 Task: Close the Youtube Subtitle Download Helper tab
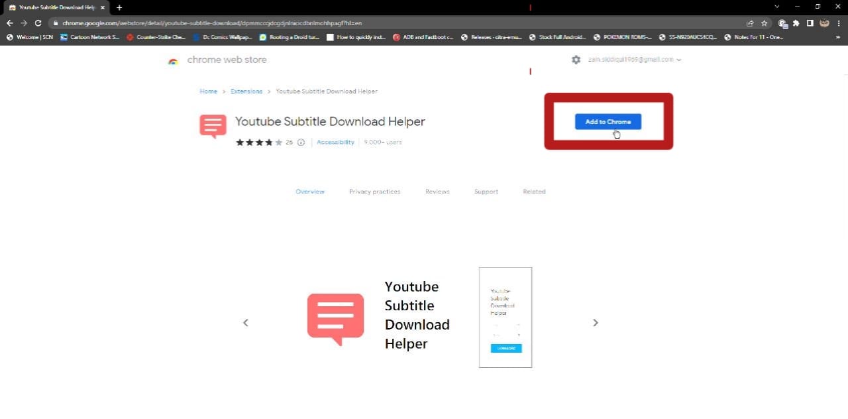[102, 7]
